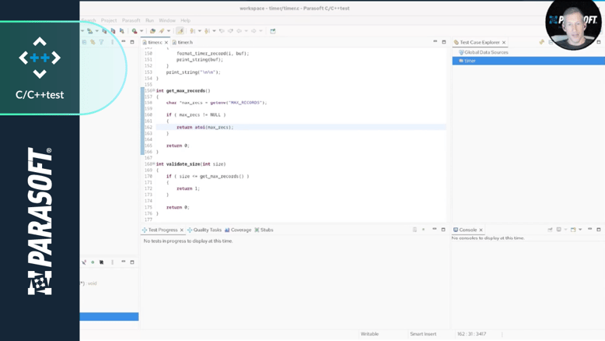Click the pin editor icon in toolbar
Viewport: 605px width, 341px height.
(273, 31)
